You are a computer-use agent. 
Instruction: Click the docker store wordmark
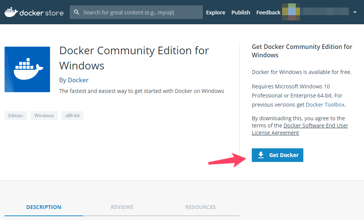pos(42,13)
